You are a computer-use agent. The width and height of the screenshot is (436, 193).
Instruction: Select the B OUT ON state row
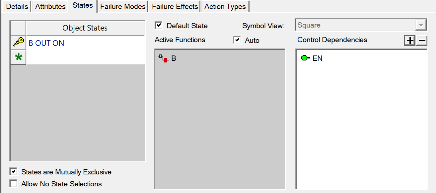click(85, 43)
